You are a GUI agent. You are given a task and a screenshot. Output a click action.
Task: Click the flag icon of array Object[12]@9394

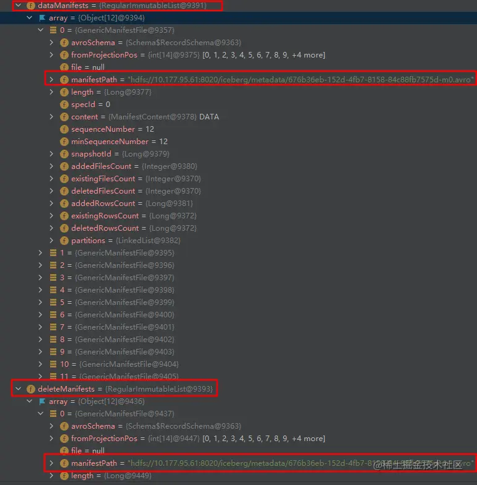pos(42,18)
